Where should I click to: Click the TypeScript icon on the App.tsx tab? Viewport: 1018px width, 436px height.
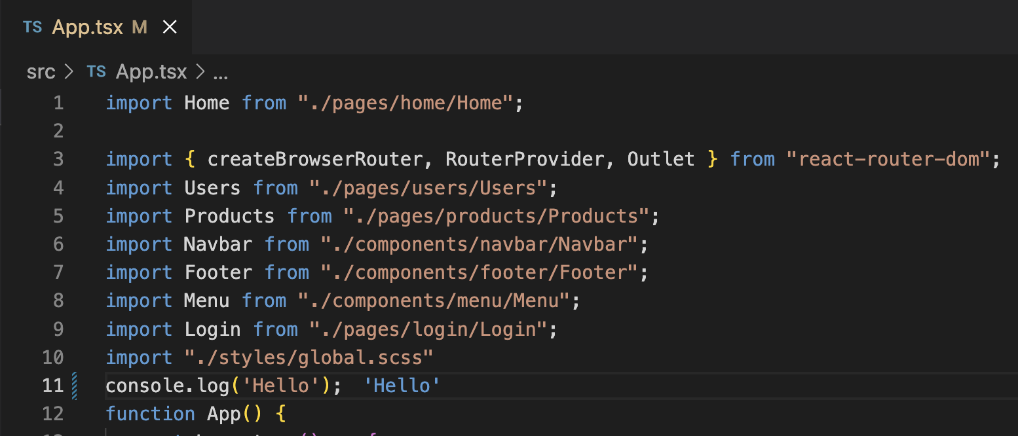32,27
